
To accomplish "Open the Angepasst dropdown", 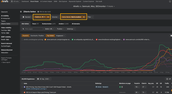I will click(60, 36).
